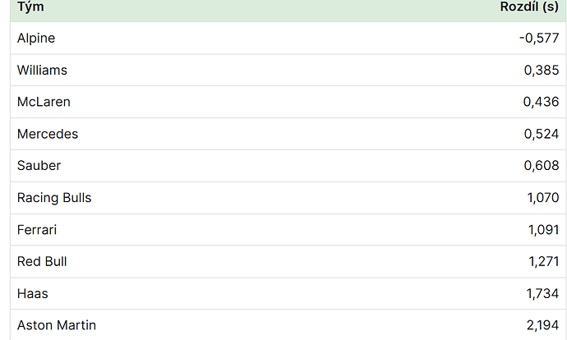Select the Williams team cell
Screen dimensions: 567x340
[x=42, y=70]
